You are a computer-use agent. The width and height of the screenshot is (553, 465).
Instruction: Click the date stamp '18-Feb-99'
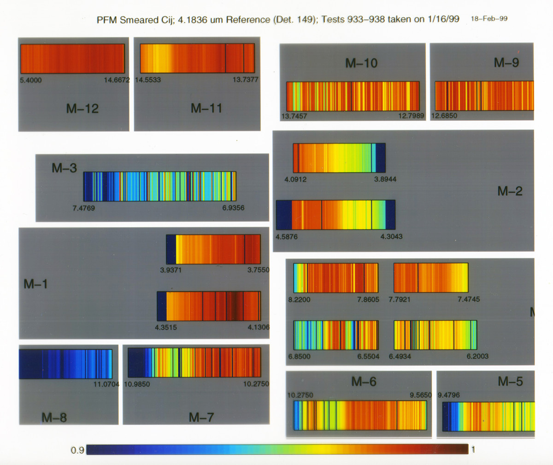[x=489, y=19]
